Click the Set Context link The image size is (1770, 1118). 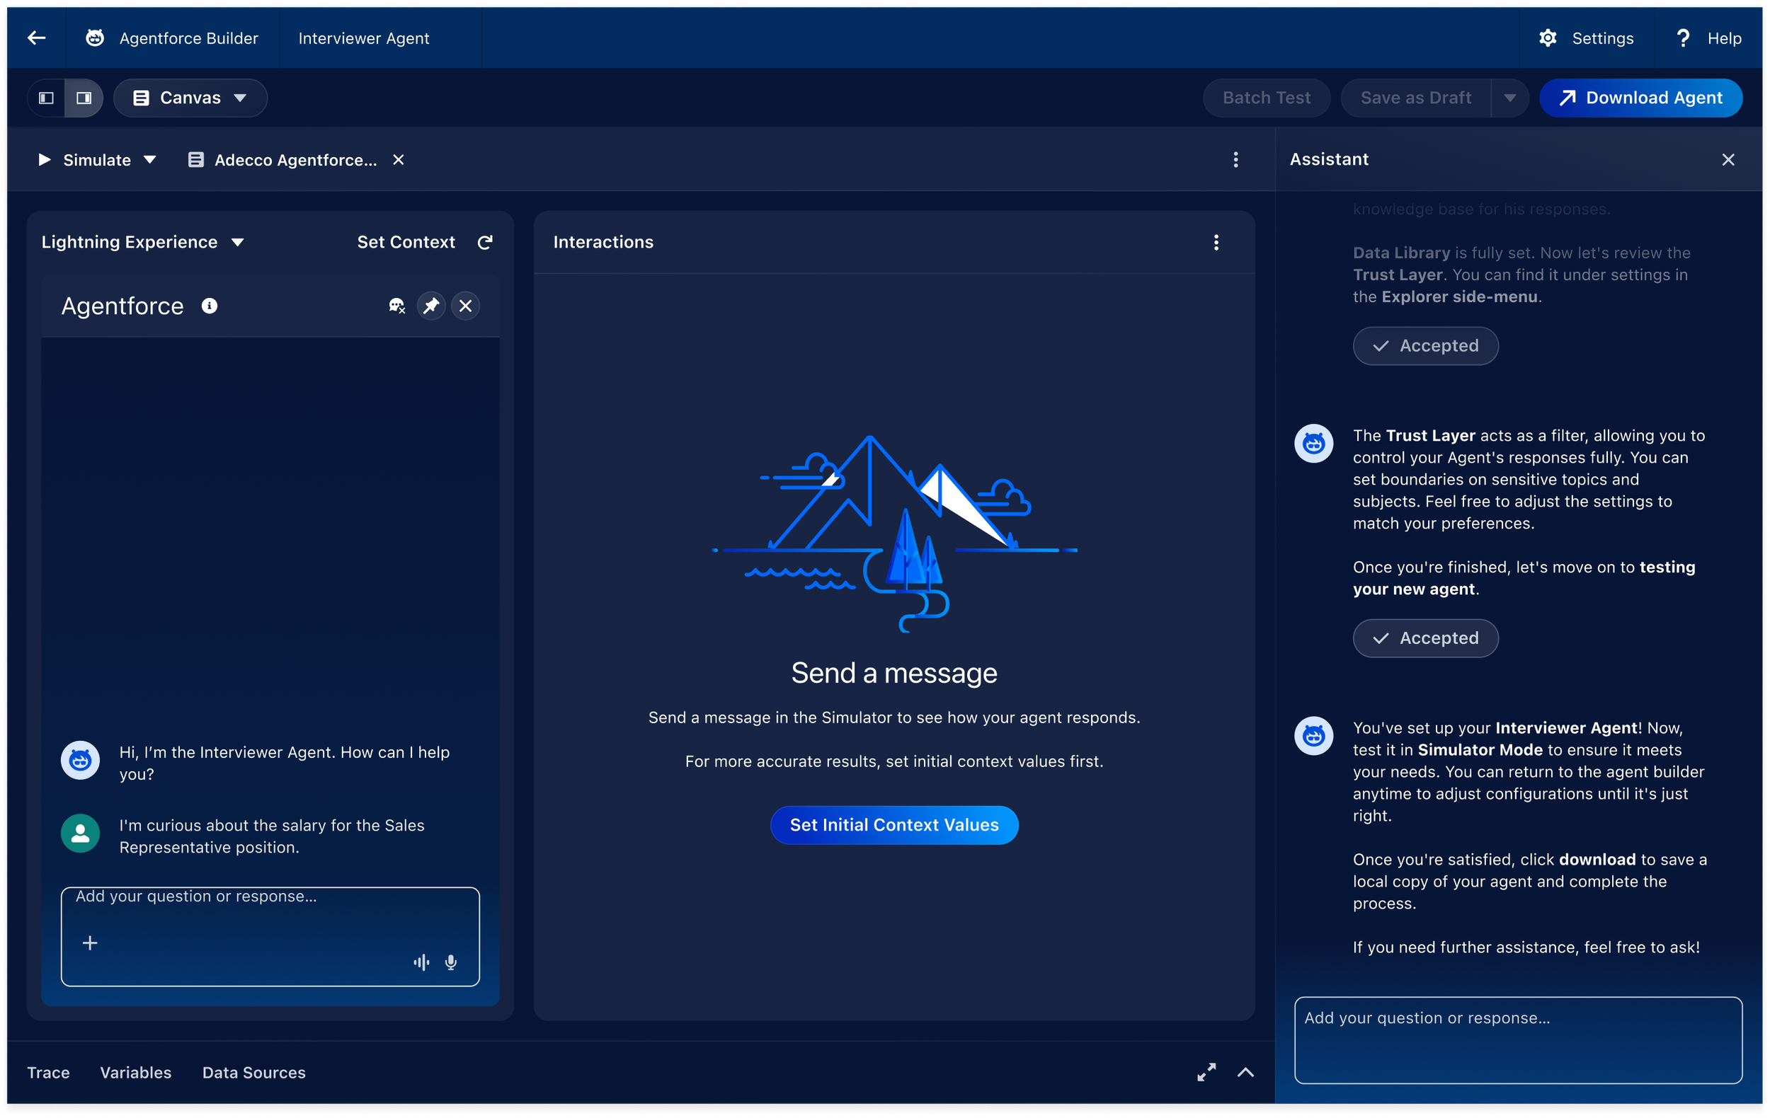406,242
